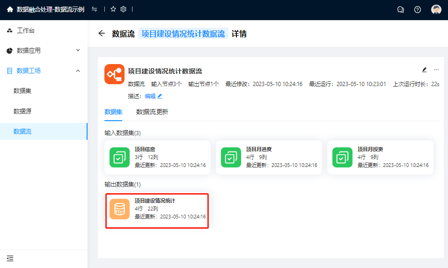Open the chat messages icon
448x268 pixels.
point(400,10)
